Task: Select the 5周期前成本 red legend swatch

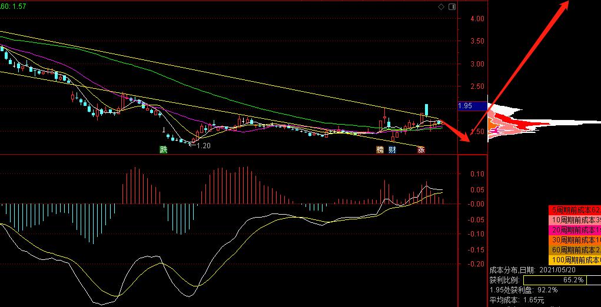Action: (575, 210)
